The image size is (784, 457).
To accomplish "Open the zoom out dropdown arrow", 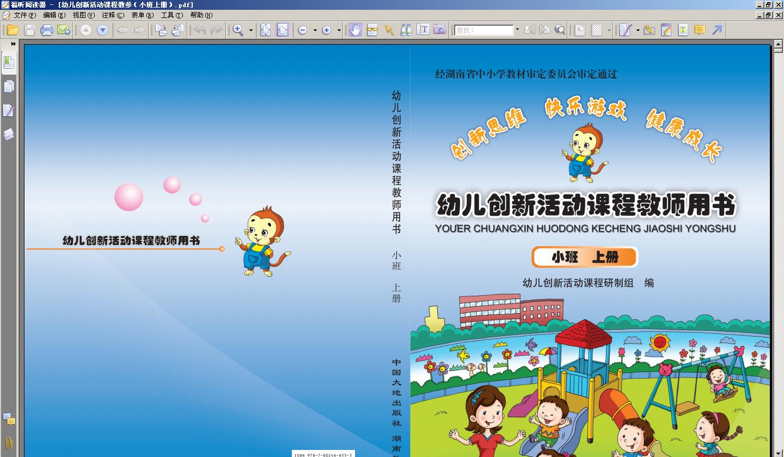I will [x=315, y=31].
